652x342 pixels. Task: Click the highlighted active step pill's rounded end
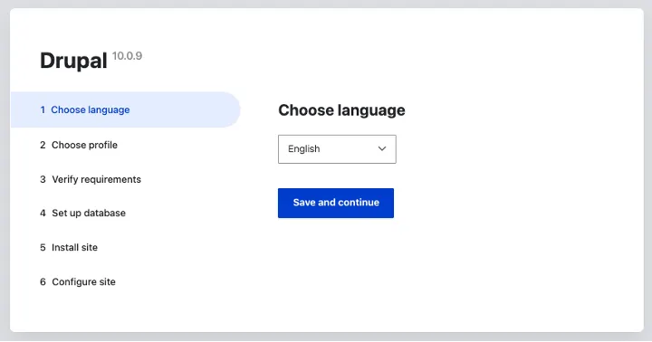[231, 109]
